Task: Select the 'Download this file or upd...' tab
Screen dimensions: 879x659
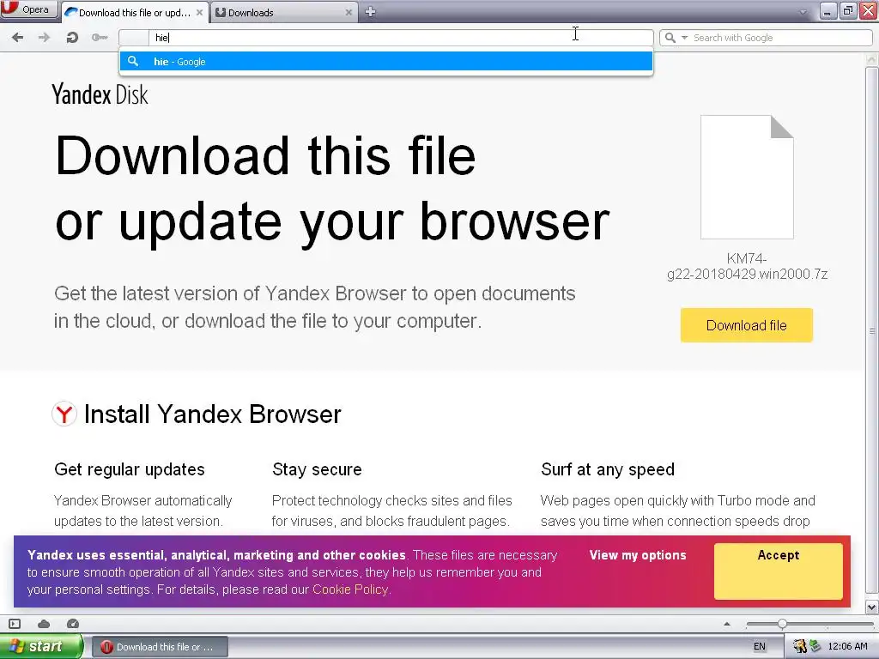Action: (x=133, y=12)
